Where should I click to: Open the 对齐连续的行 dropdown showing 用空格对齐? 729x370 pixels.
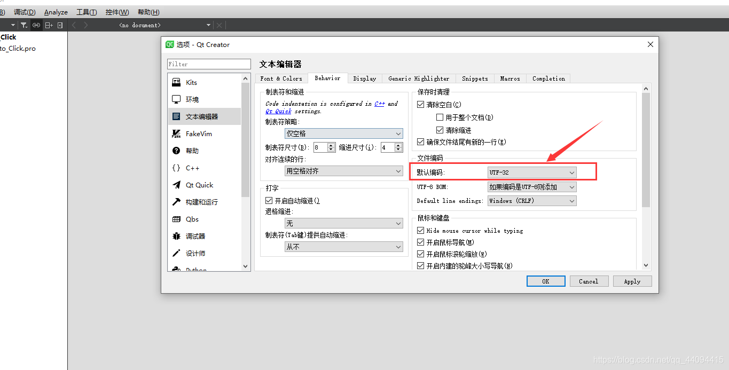coord(344,171)
